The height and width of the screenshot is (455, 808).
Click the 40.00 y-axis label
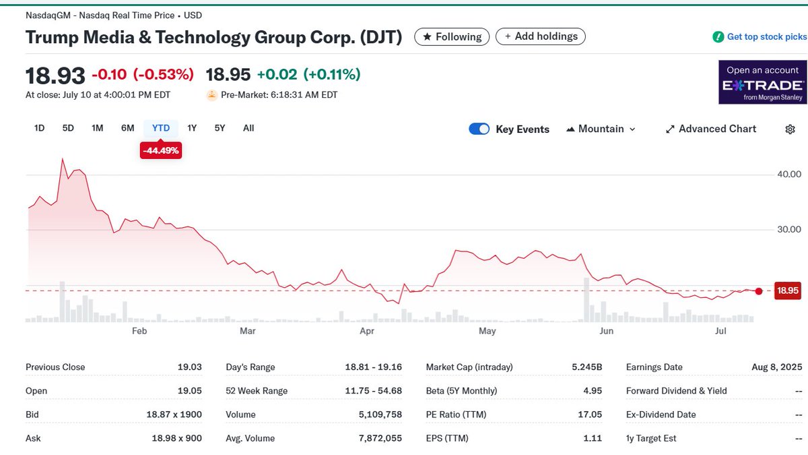pyautogui.click(x=789, y=175)
